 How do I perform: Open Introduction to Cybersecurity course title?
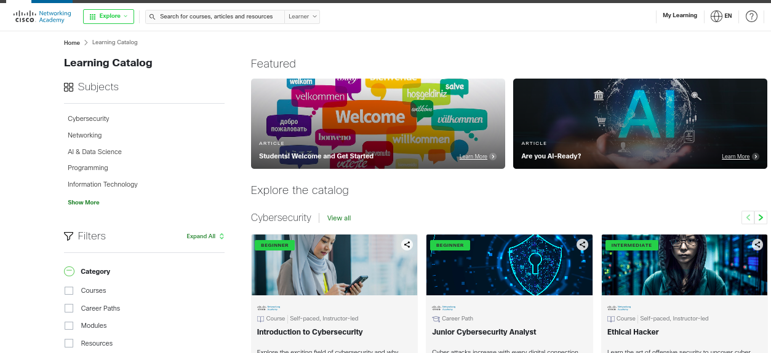coord(310,332)
